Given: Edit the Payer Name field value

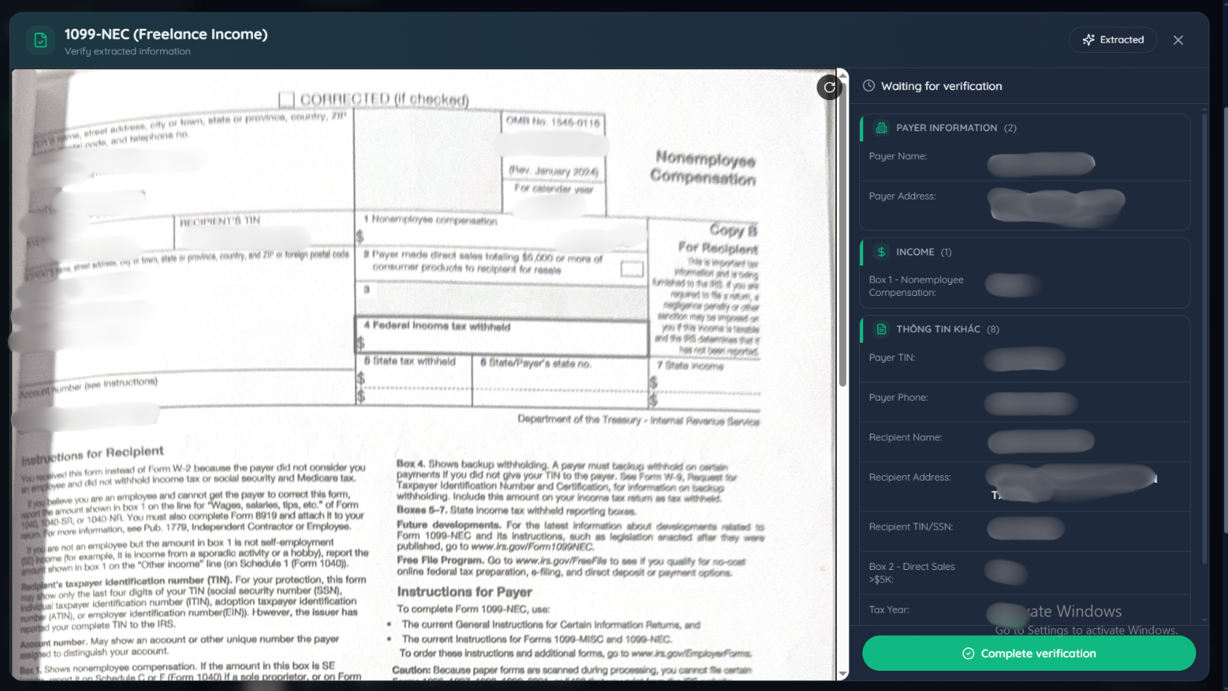Looking at the screenshot, I should (1041, 164).
